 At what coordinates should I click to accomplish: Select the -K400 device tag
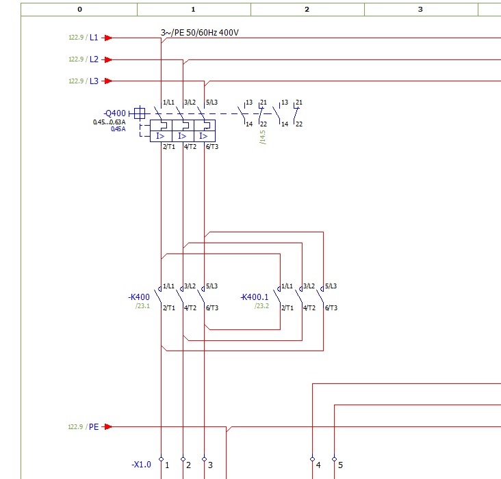click(139, 297)
